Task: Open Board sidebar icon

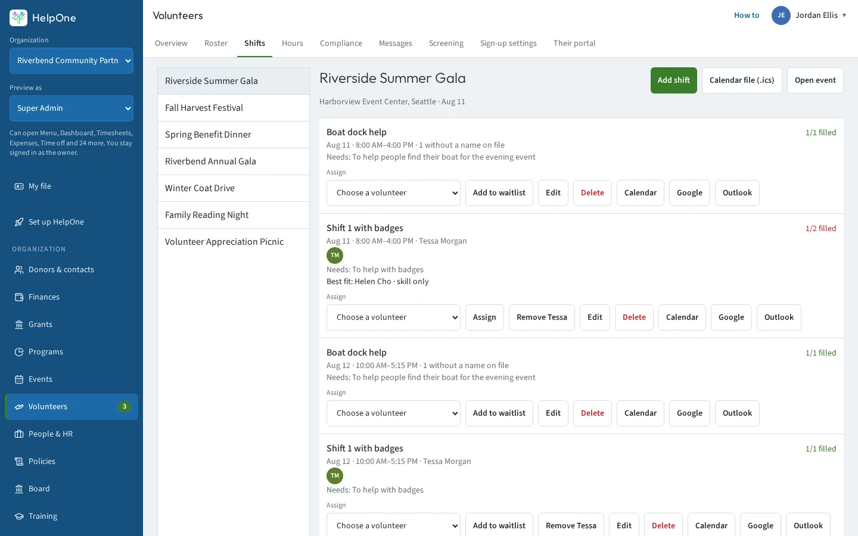Action: pyautogui.click(x=19, y=489)
